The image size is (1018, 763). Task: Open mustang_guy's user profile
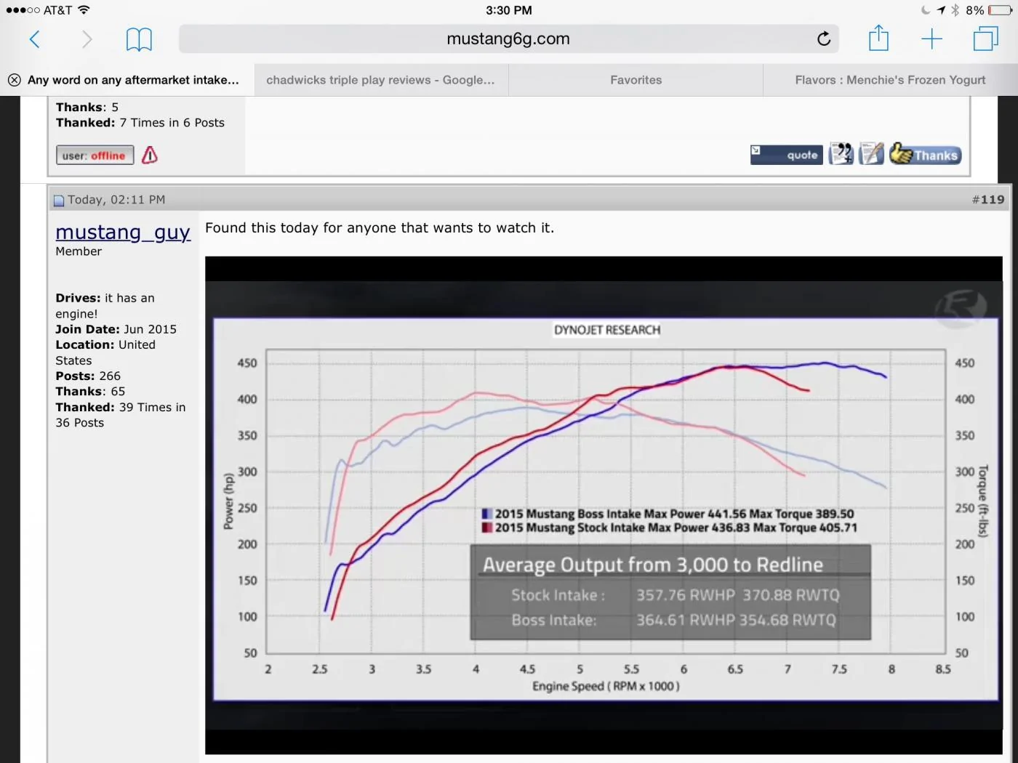(123, 233)
